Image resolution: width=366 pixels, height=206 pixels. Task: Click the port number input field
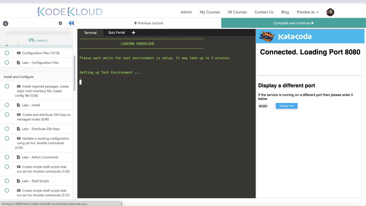[266, 106]
